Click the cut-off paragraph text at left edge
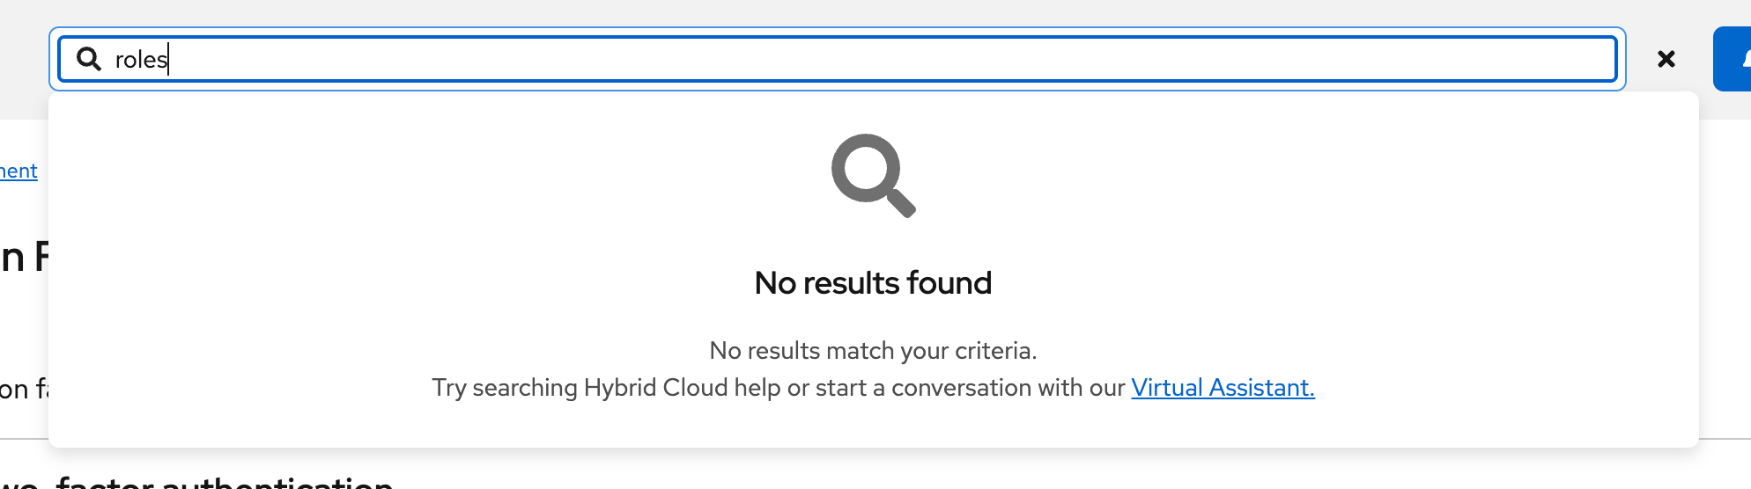The image size is (1751, 489). coord(24,389)
